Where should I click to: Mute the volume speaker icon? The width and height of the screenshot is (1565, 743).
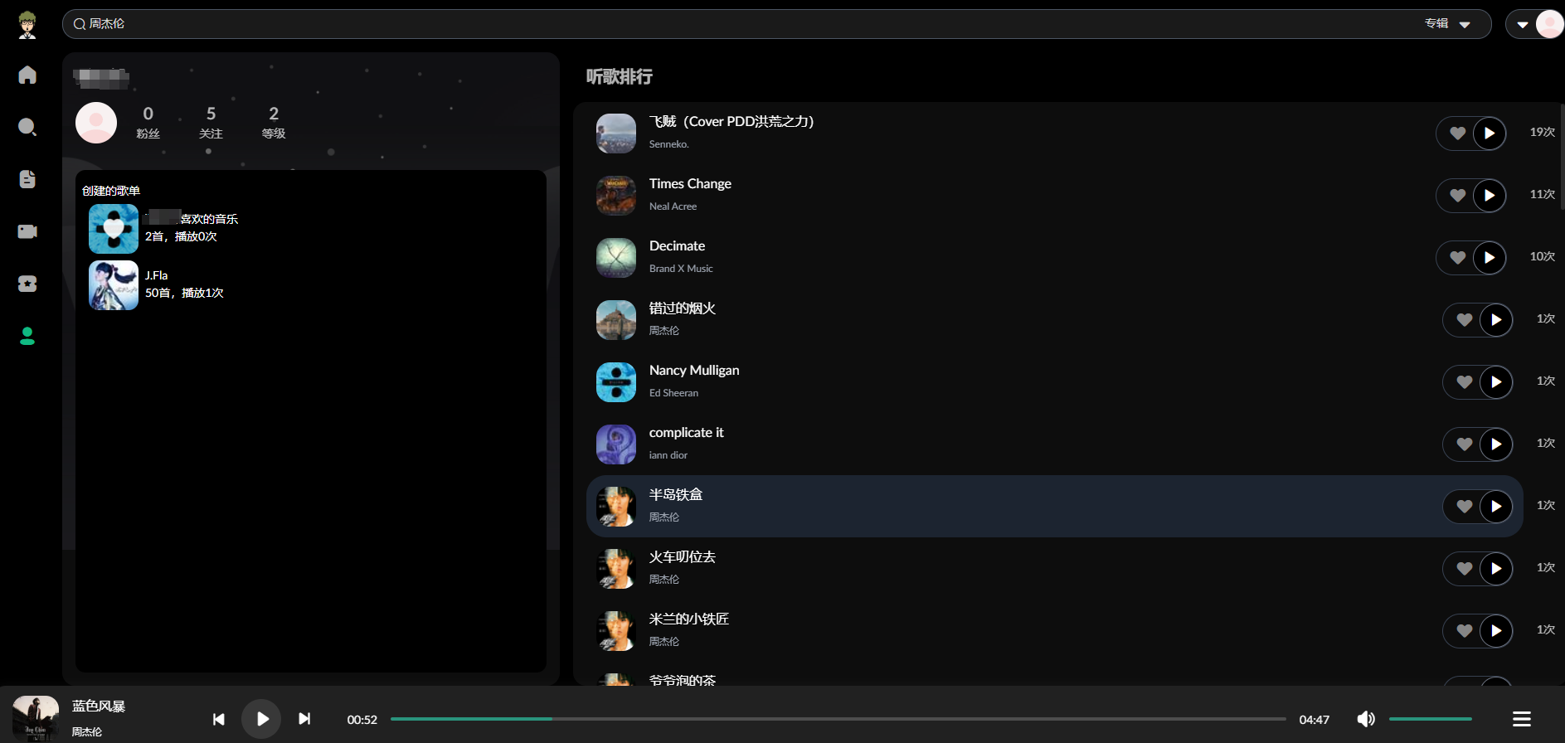point(1366,719)
